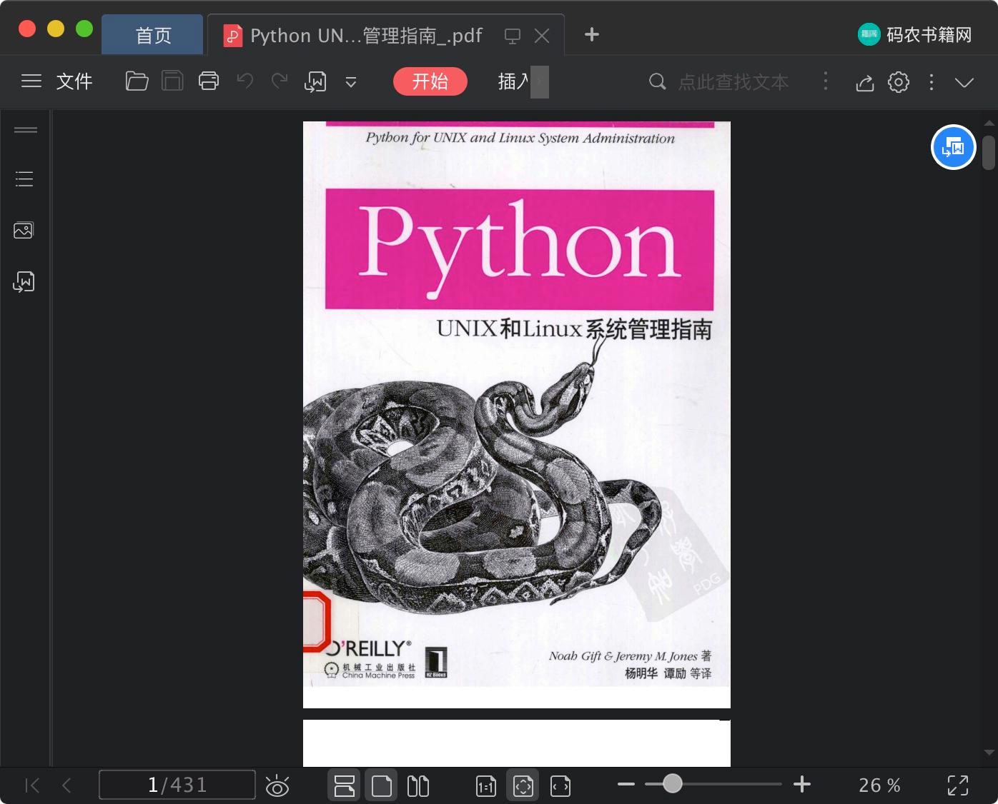Select the 插入 ribbon tab
The image size is (998, 804).
pos(513,81)
